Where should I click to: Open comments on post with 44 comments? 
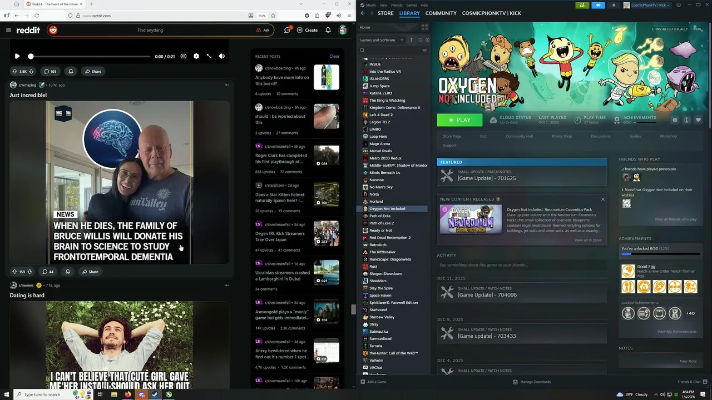[48, 272]
